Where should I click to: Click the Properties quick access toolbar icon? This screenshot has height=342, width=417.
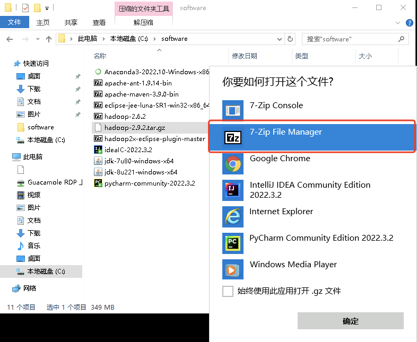(25, 8)
